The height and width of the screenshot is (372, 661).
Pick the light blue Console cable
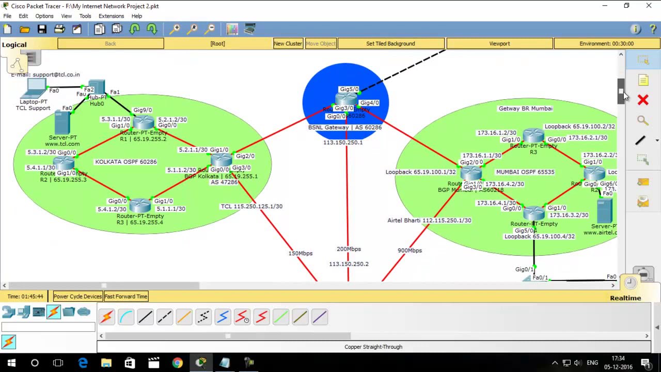point(126,317)
